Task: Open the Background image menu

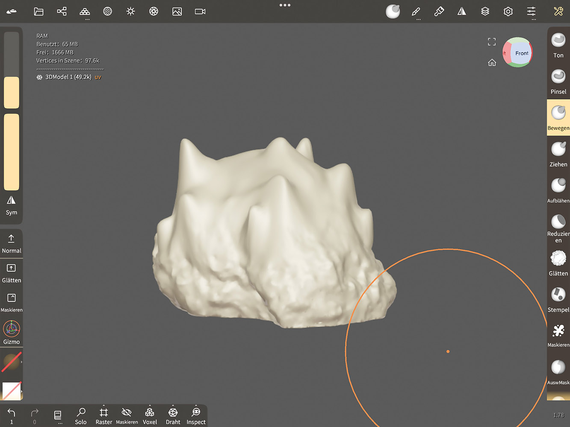Action: [x=177, y=12]
